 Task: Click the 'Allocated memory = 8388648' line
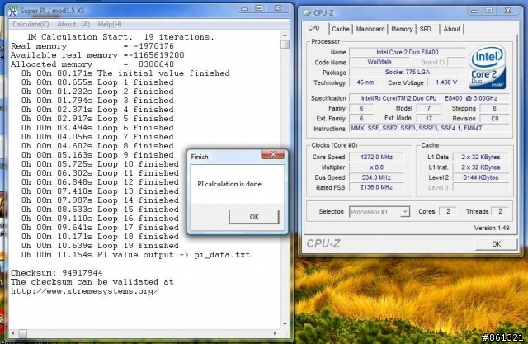click(x=92, y=64)
